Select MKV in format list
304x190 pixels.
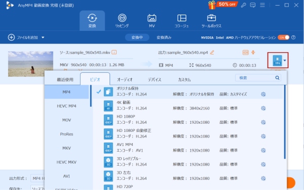click(x=66, y=148)
